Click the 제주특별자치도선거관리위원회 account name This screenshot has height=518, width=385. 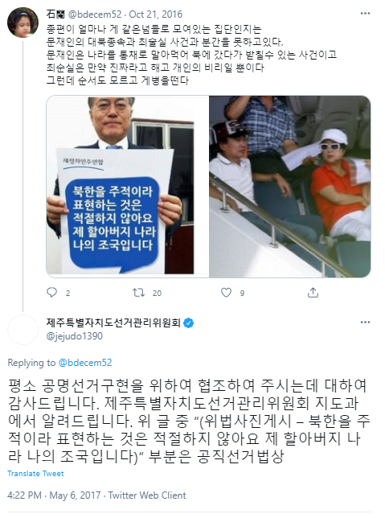pos(113,323)
